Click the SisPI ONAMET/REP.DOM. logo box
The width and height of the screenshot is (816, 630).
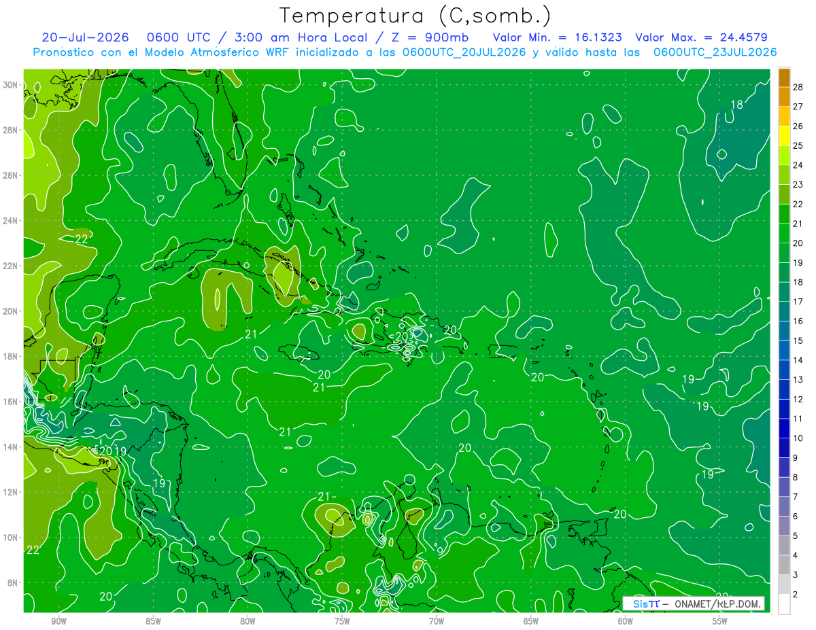pyautogui.click(x=694, y=603)
